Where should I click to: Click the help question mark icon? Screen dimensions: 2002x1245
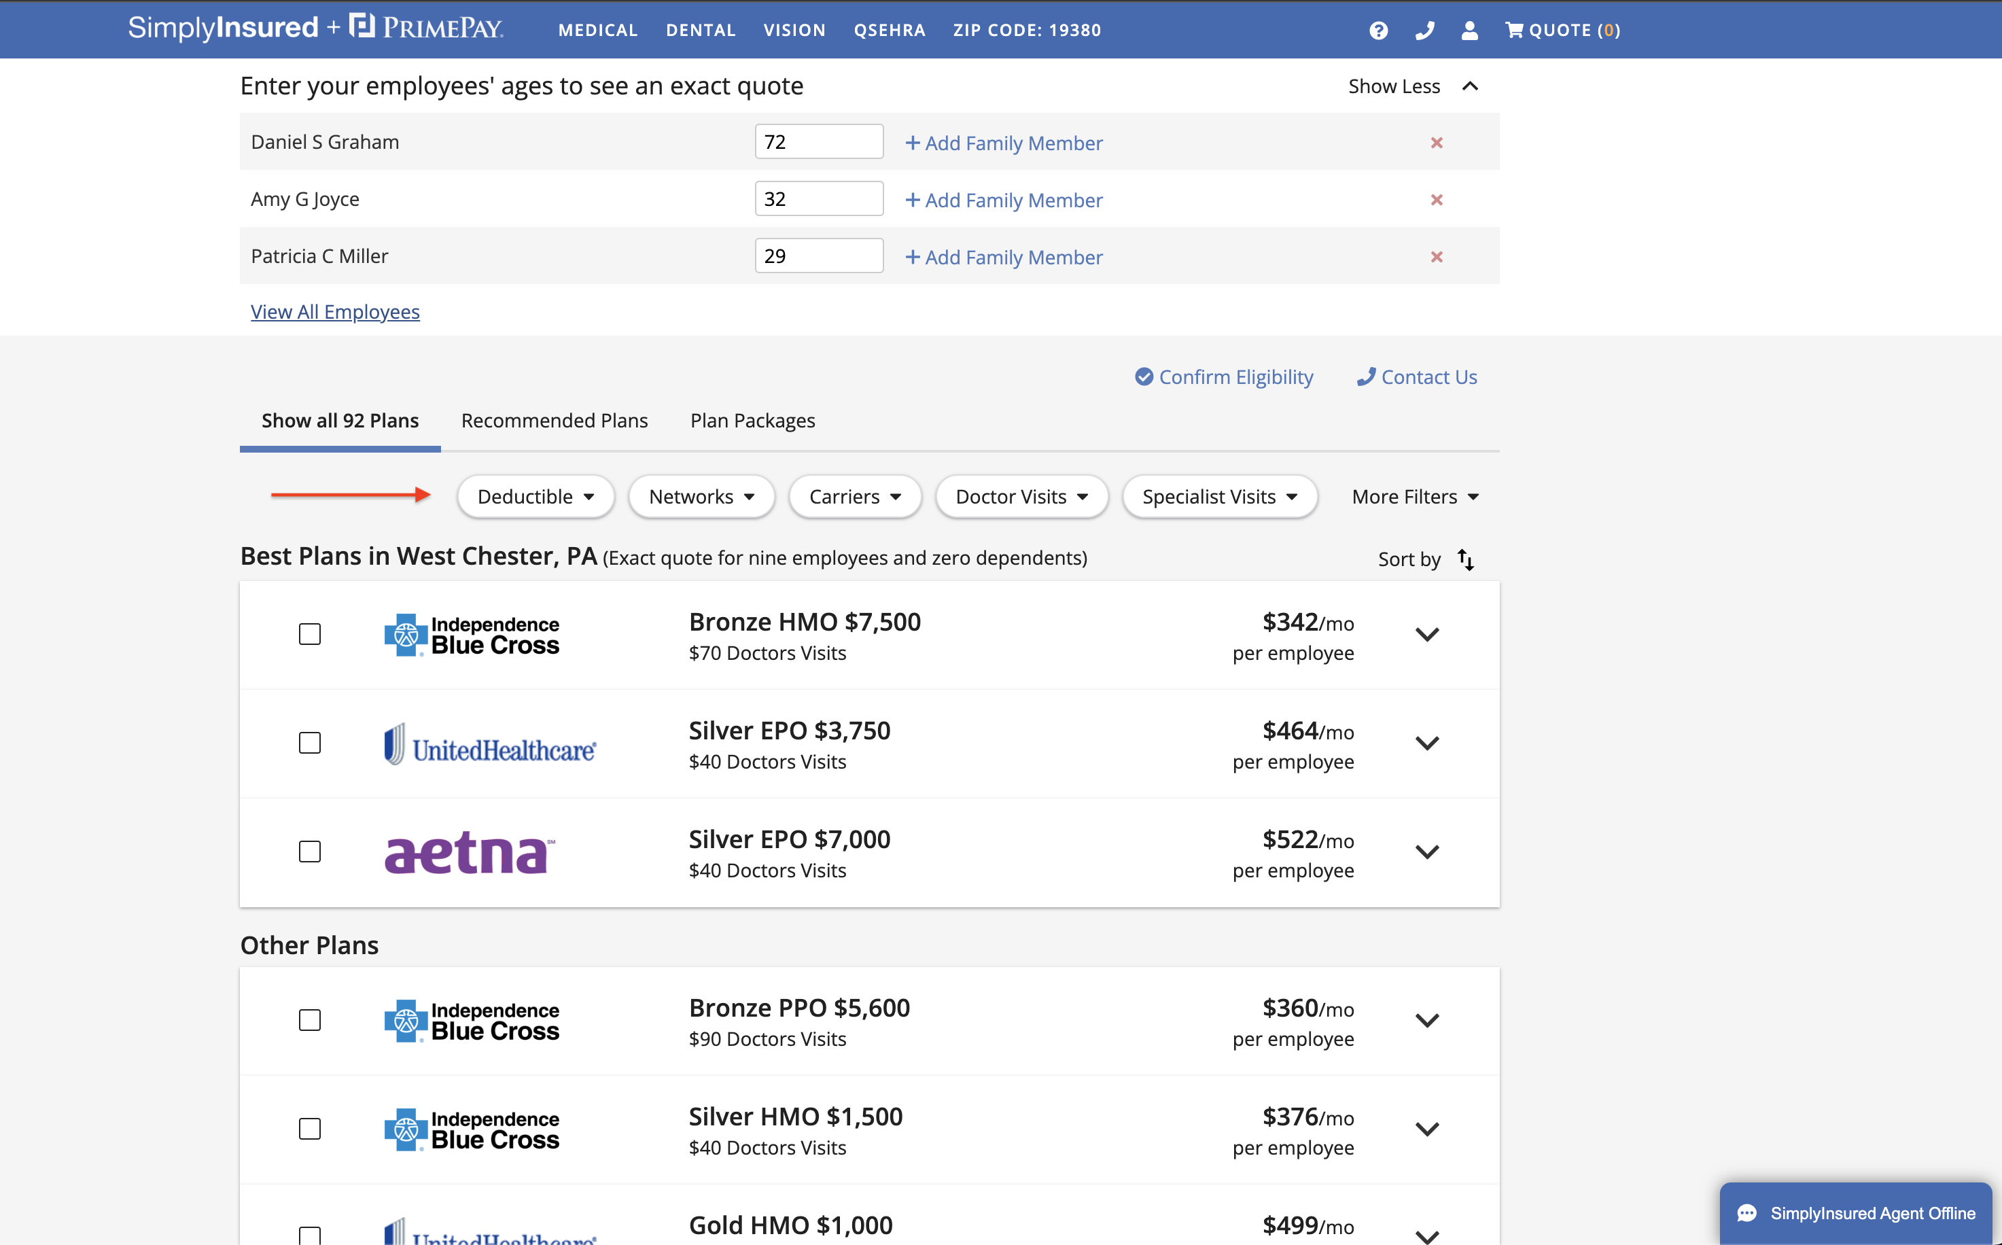click(x=1378, y=31)
